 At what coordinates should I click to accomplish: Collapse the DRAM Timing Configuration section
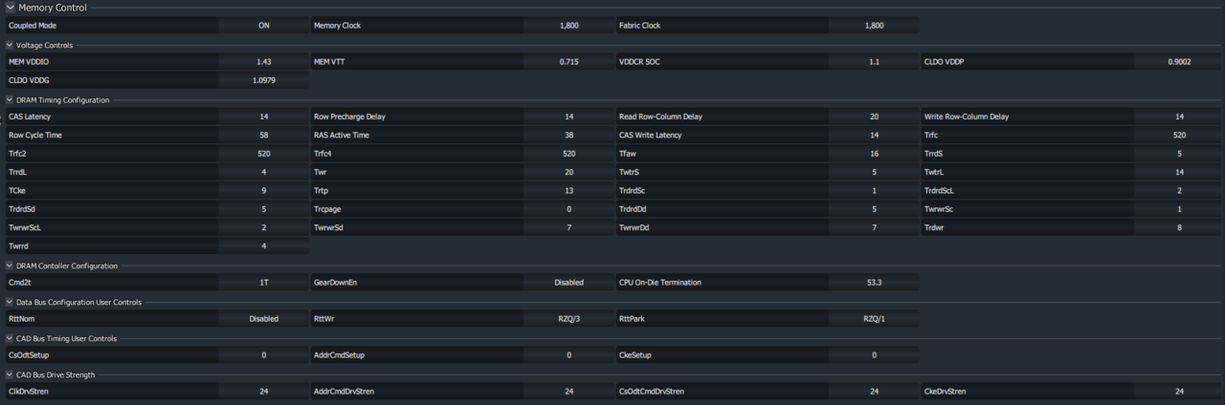point(10,99)
